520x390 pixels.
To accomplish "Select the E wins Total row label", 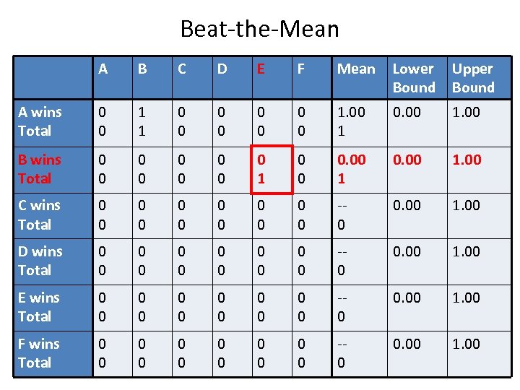I will pyautogui.click(x=52, y=307).
